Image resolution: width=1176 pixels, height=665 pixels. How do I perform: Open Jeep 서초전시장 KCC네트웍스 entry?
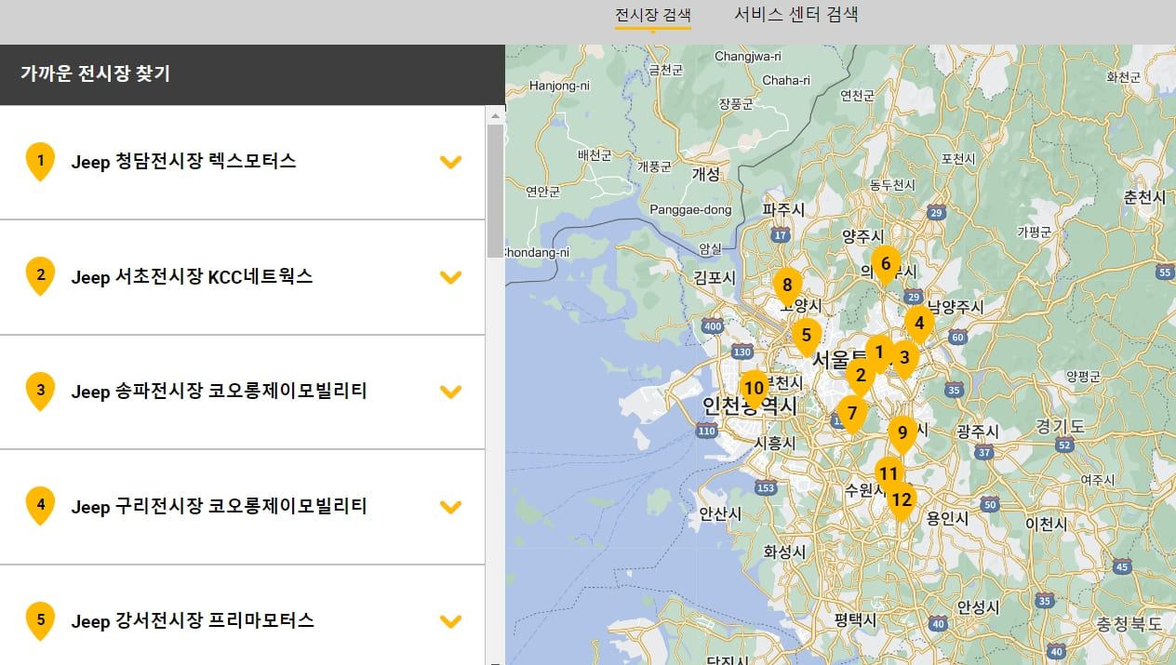pyautogui.click(x=242, y=277)
